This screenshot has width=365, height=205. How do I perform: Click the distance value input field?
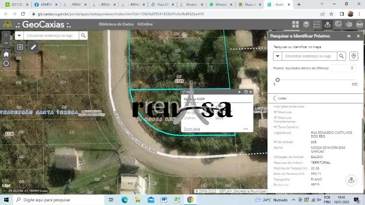(x=343, y=68)
